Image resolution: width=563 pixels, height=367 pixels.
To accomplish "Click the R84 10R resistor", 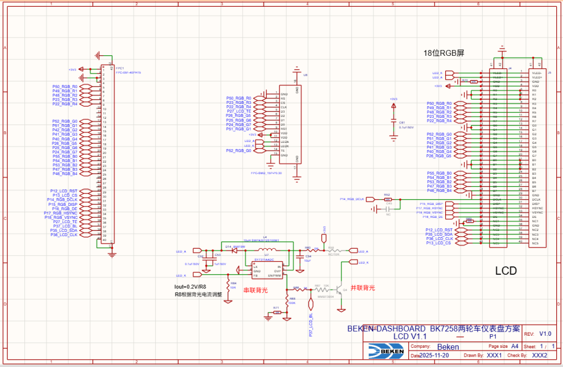I will pyautogui.click(x=227, y=285).
